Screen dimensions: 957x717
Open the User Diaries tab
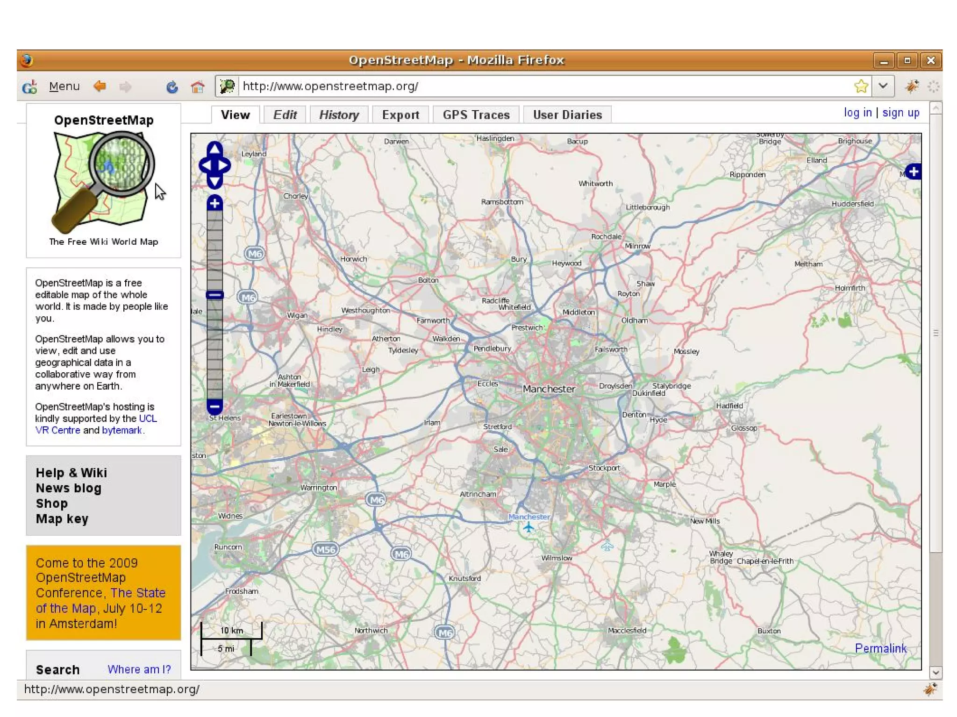[x=567, y=115]
